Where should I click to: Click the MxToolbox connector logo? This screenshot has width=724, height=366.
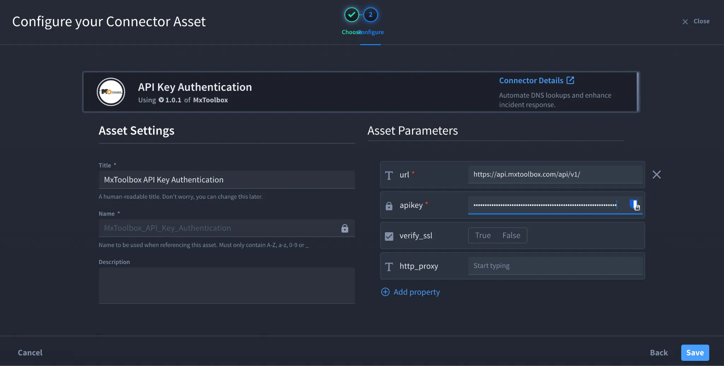[x=111, y=92]
